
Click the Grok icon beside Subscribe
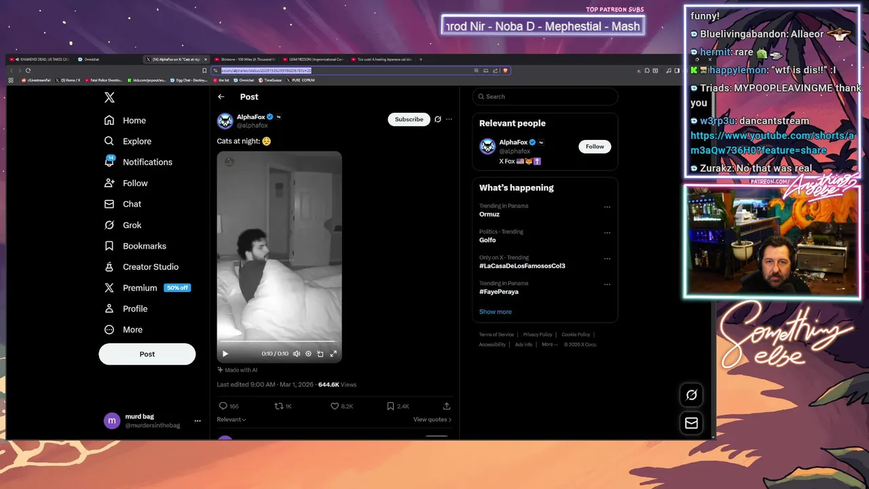click(438, 120)
